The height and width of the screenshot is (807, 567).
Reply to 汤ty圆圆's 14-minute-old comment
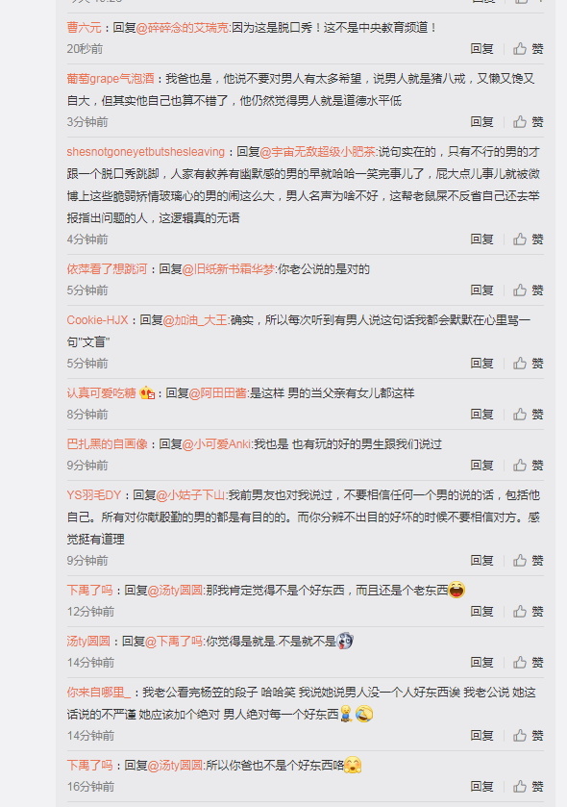tap(481, 663)
